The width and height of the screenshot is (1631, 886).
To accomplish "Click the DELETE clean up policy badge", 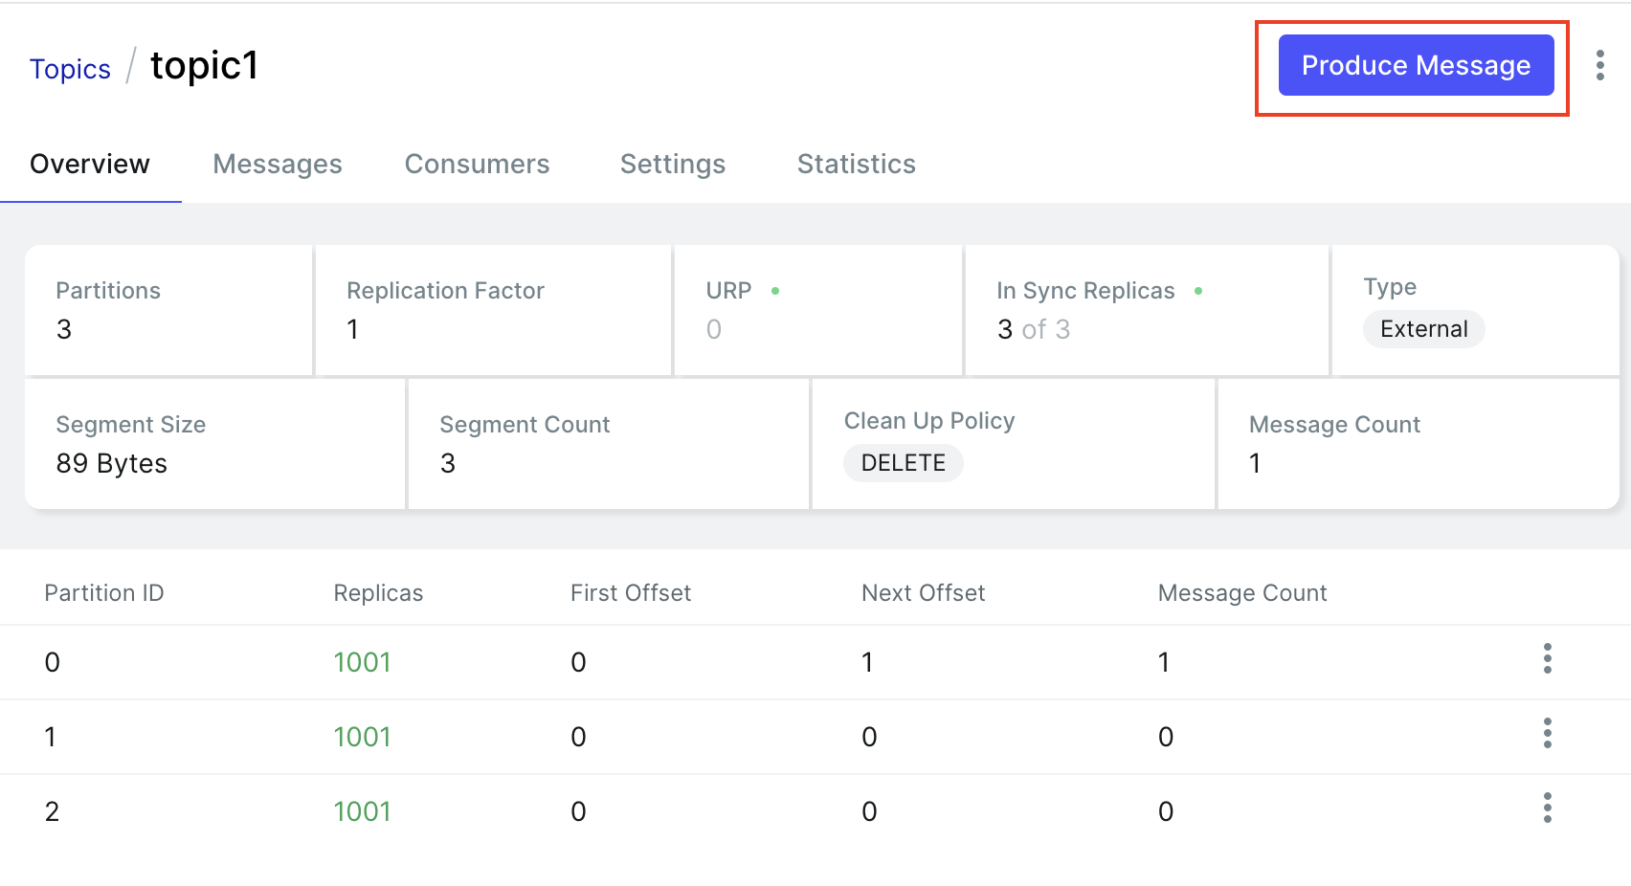I will pos(903,463).
